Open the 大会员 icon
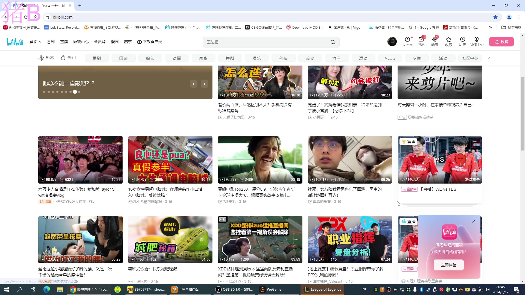This screenshot has height=295, width=525. [407, 42]
